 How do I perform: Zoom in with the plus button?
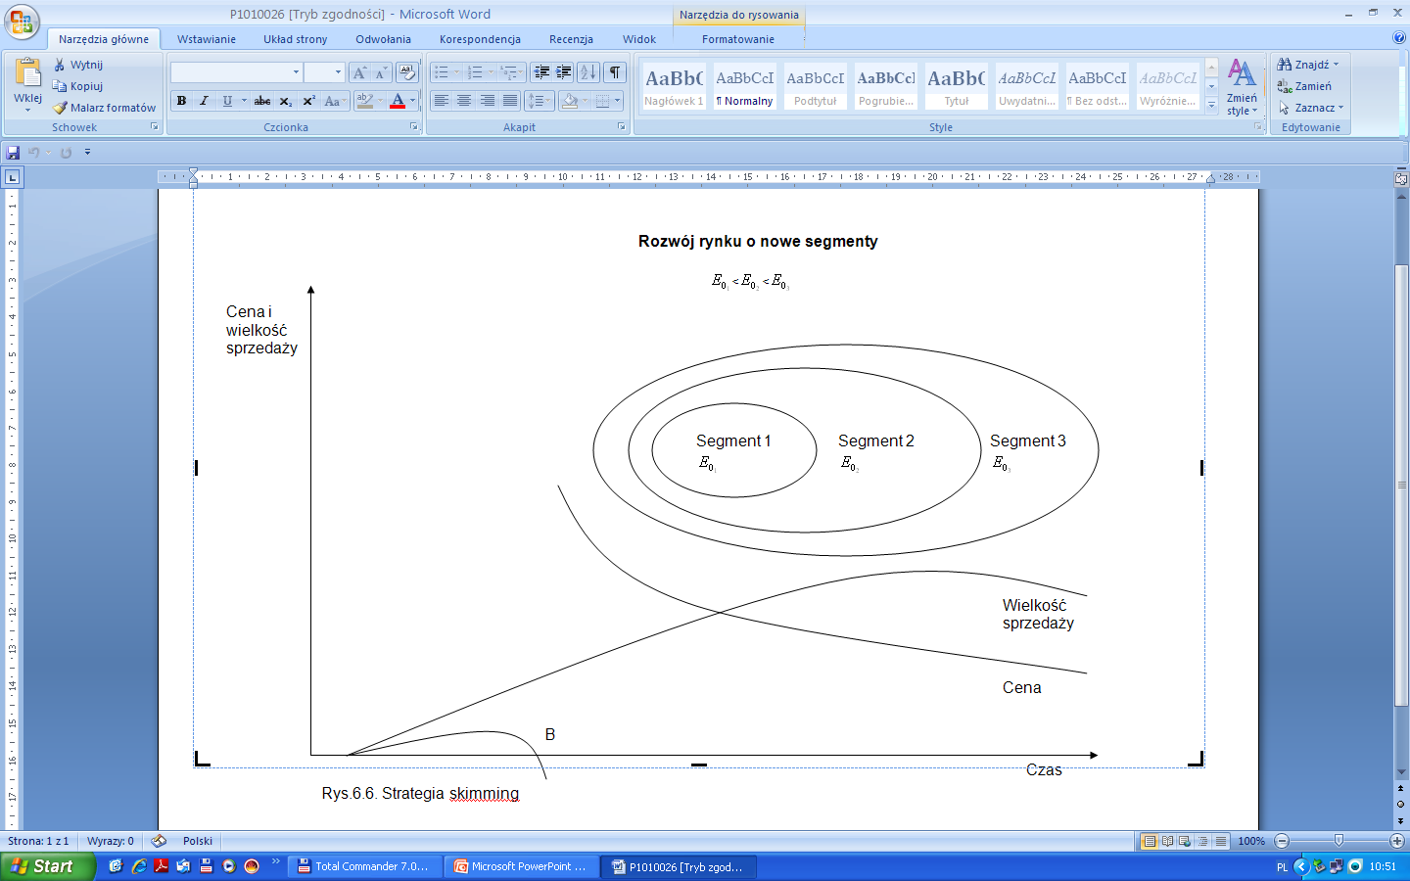[x=1397, y=841]
